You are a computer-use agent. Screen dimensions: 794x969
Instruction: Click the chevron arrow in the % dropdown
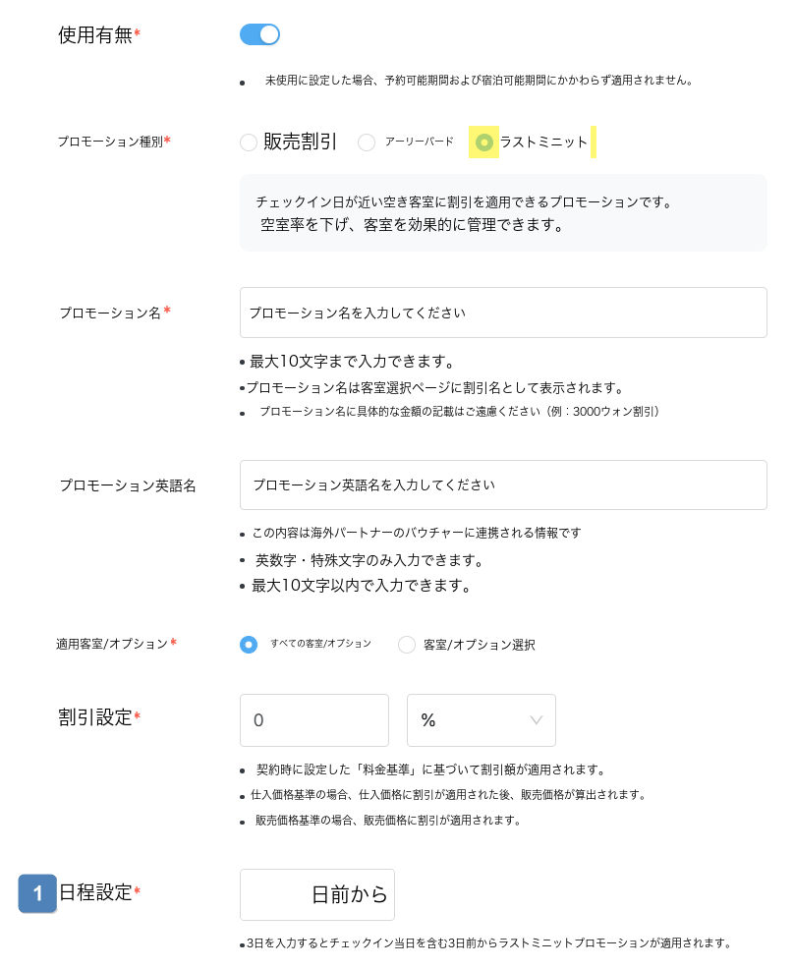pyautogui.click(x=536, y=720)
